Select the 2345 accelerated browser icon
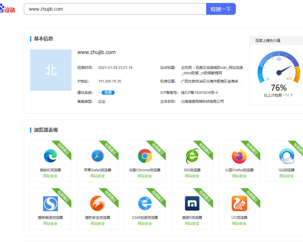Image resolution: width=303 pixels, height=242 pixels. click(145, 203)
